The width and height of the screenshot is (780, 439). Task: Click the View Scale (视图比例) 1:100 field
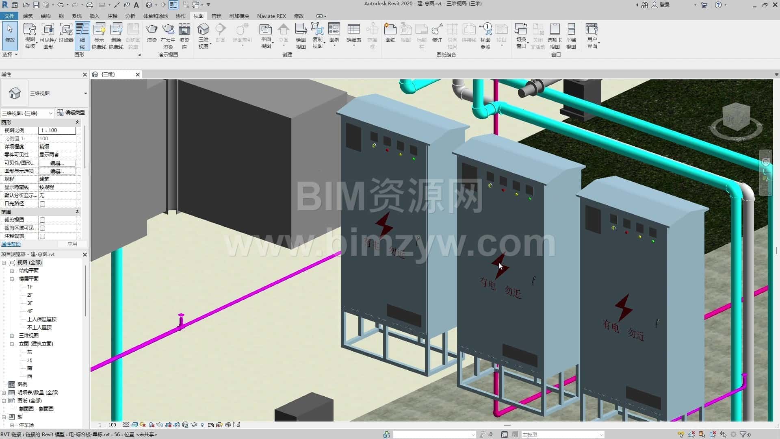click(x=57, y=130)
